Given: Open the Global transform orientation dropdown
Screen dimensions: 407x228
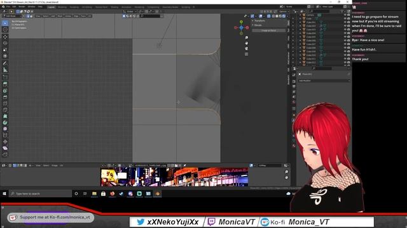Looking at the screenshot, I should click(129, 11).
